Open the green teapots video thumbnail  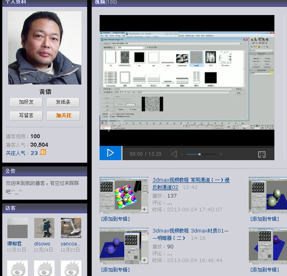(x=268, y=195)
